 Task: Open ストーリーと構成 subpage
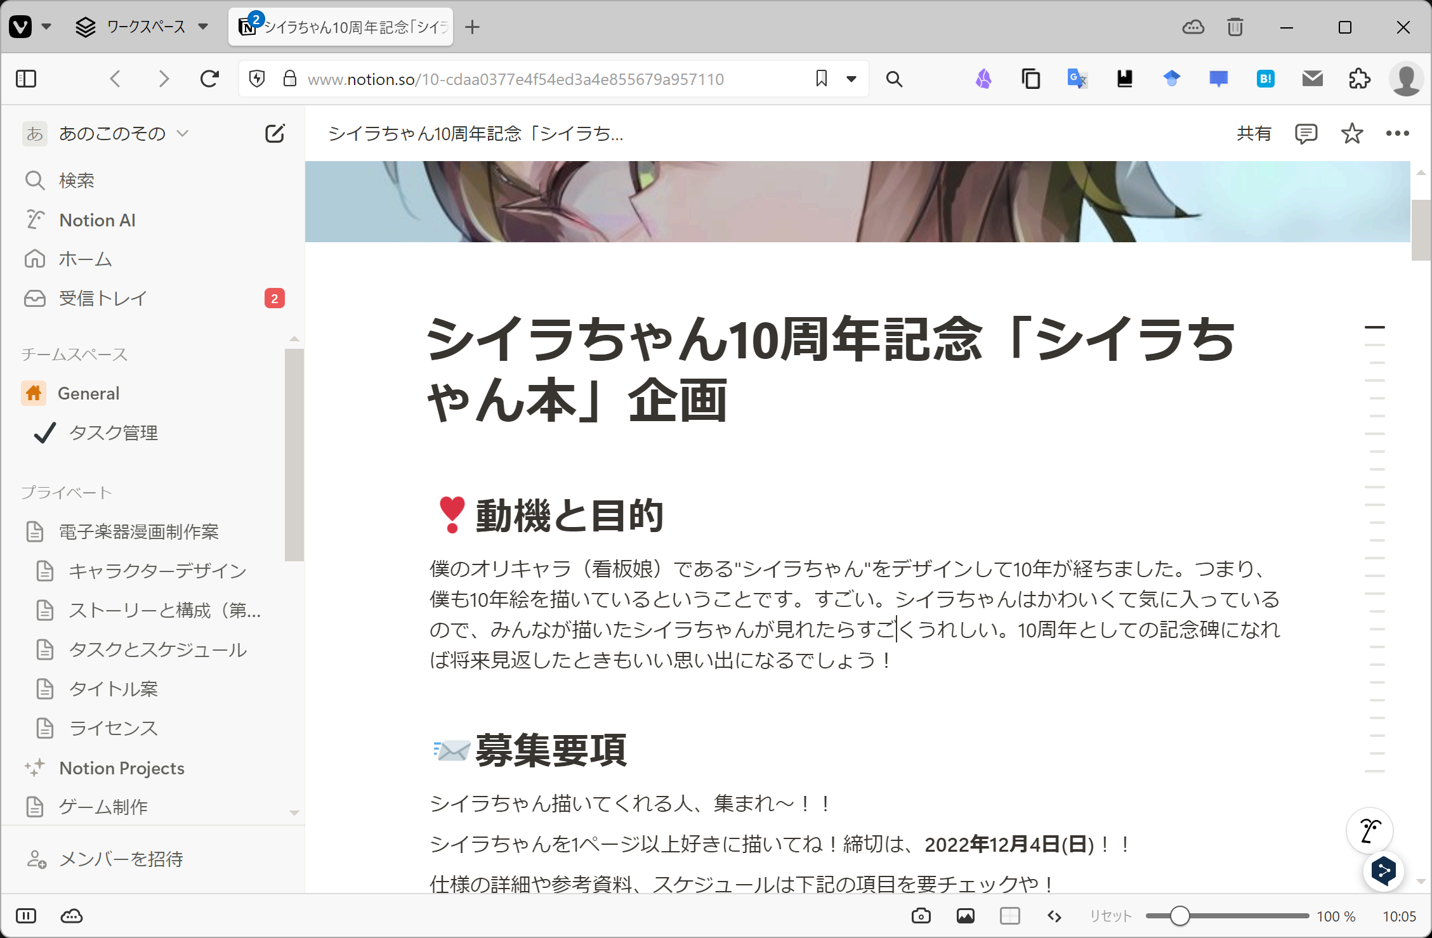coord(152,610)
